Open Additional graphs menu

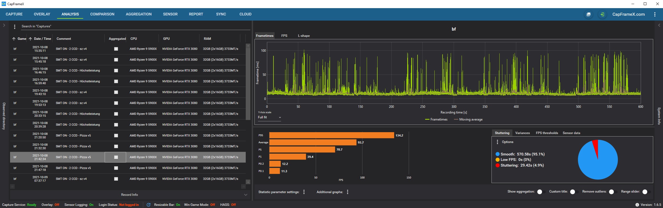(x=348, y=192)
